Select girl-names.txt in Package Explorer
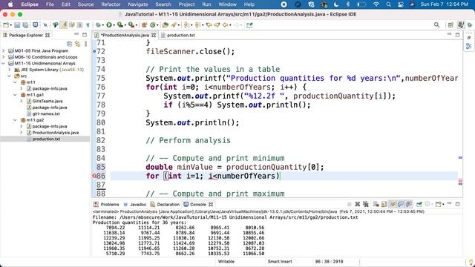The image size is (475, 267). pyautogui.click(x=46, y=113)
